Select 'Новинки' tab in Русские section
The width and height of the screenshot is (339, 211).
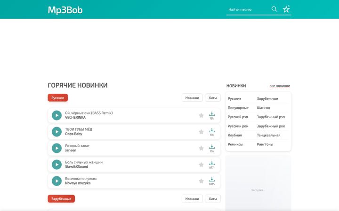click(192, 98)
